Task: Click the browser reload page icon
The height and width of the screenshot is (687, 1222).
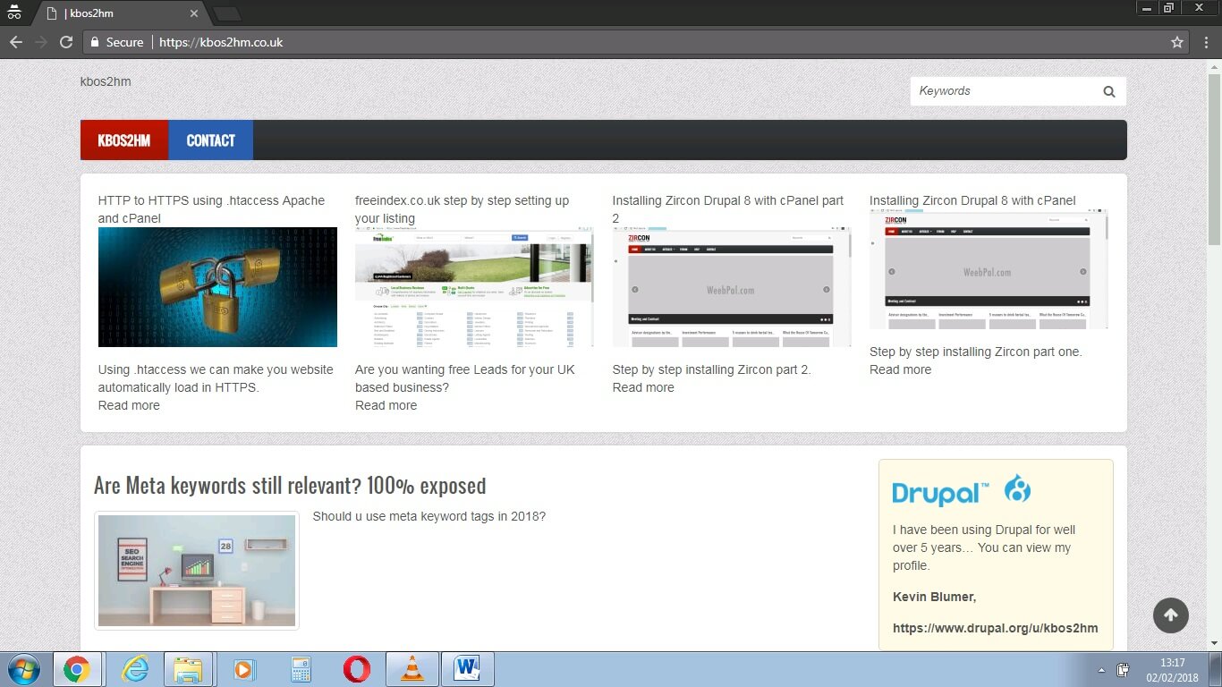Action: coord(65,42)
